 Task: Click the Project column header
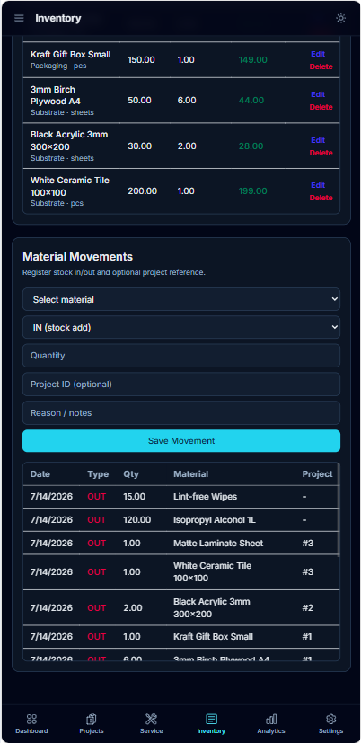tap(317, 473)
